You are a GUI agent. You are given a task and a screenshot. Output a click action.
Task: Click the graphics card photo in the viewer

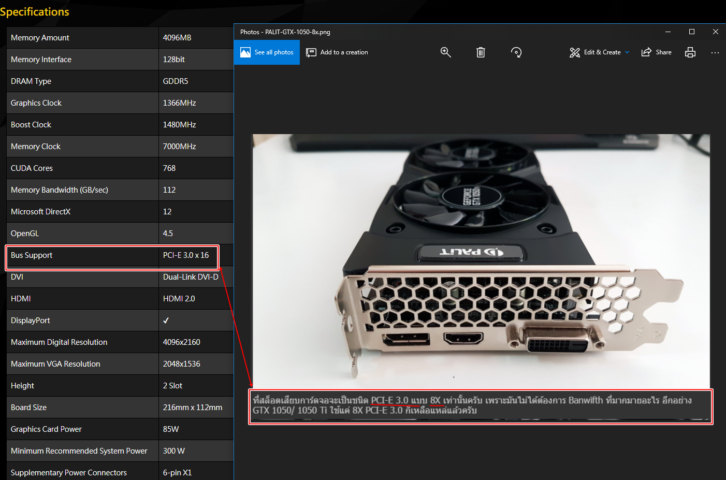pos(481,261)
